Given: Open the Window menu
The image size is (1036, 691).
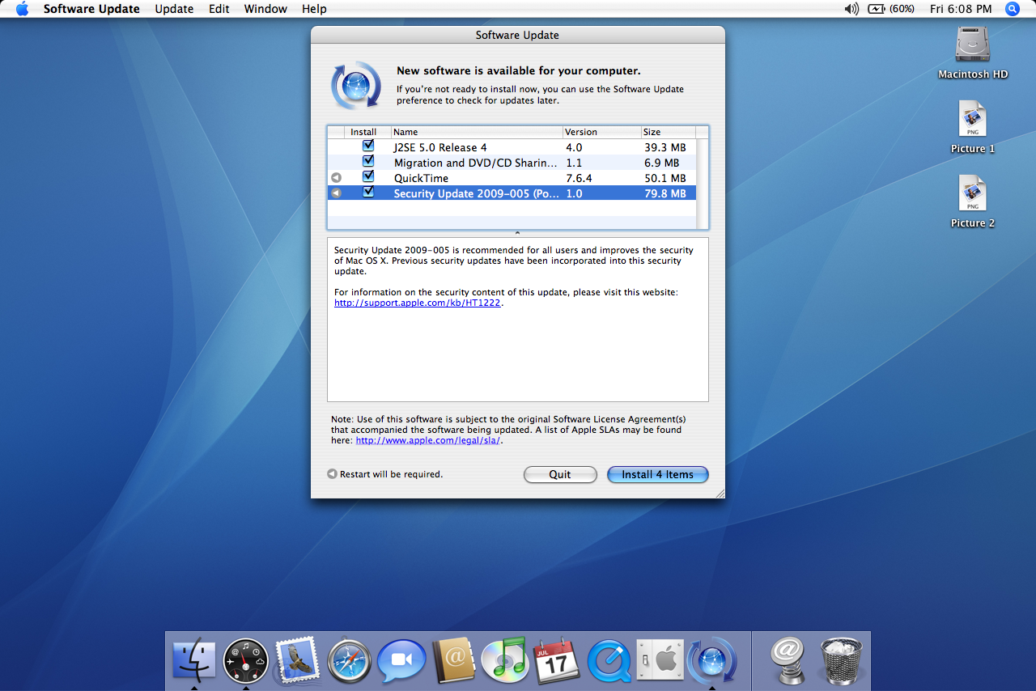Looking at the screenshot, I should (265, 9).
